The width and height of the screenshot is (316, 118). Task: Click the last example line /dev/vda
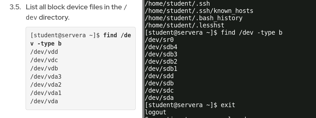[44, 101]
